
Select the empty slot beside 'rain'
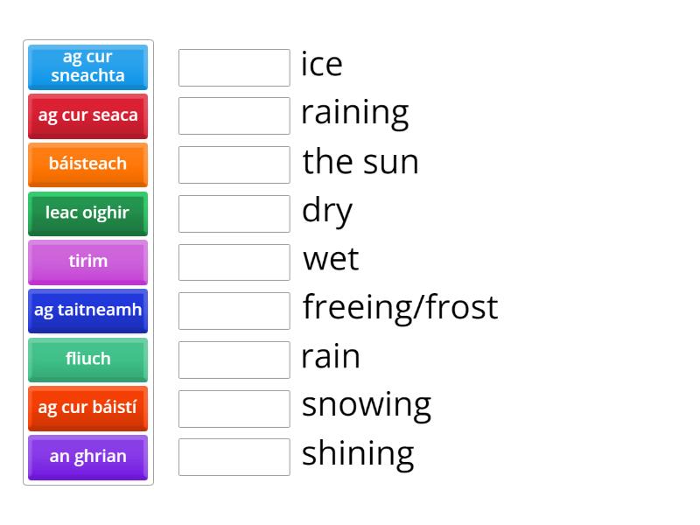234,360
